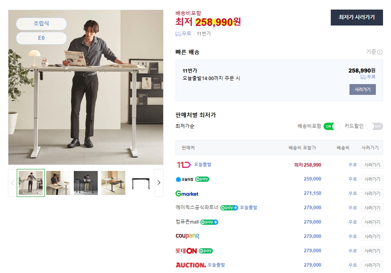Click the Auction seller logo
Screen dimensions: 391x273
tap(191, 265)
